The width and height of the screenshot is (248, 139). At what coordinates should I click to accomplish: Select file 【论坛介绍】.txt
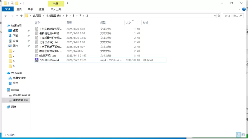[49, 42]
